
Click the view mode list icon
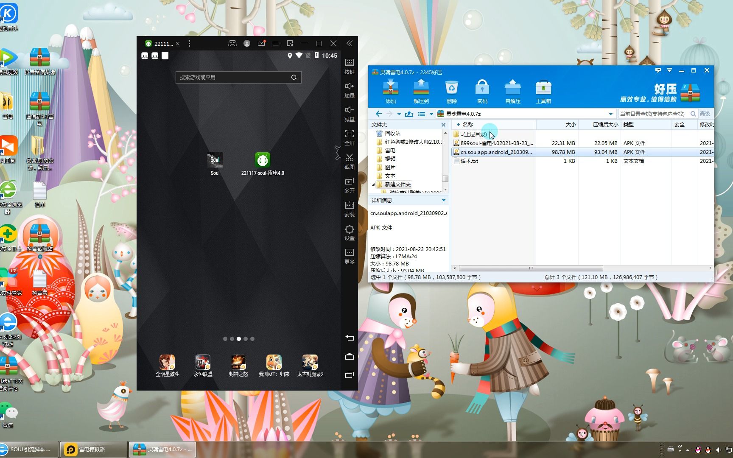pos(421,114)
